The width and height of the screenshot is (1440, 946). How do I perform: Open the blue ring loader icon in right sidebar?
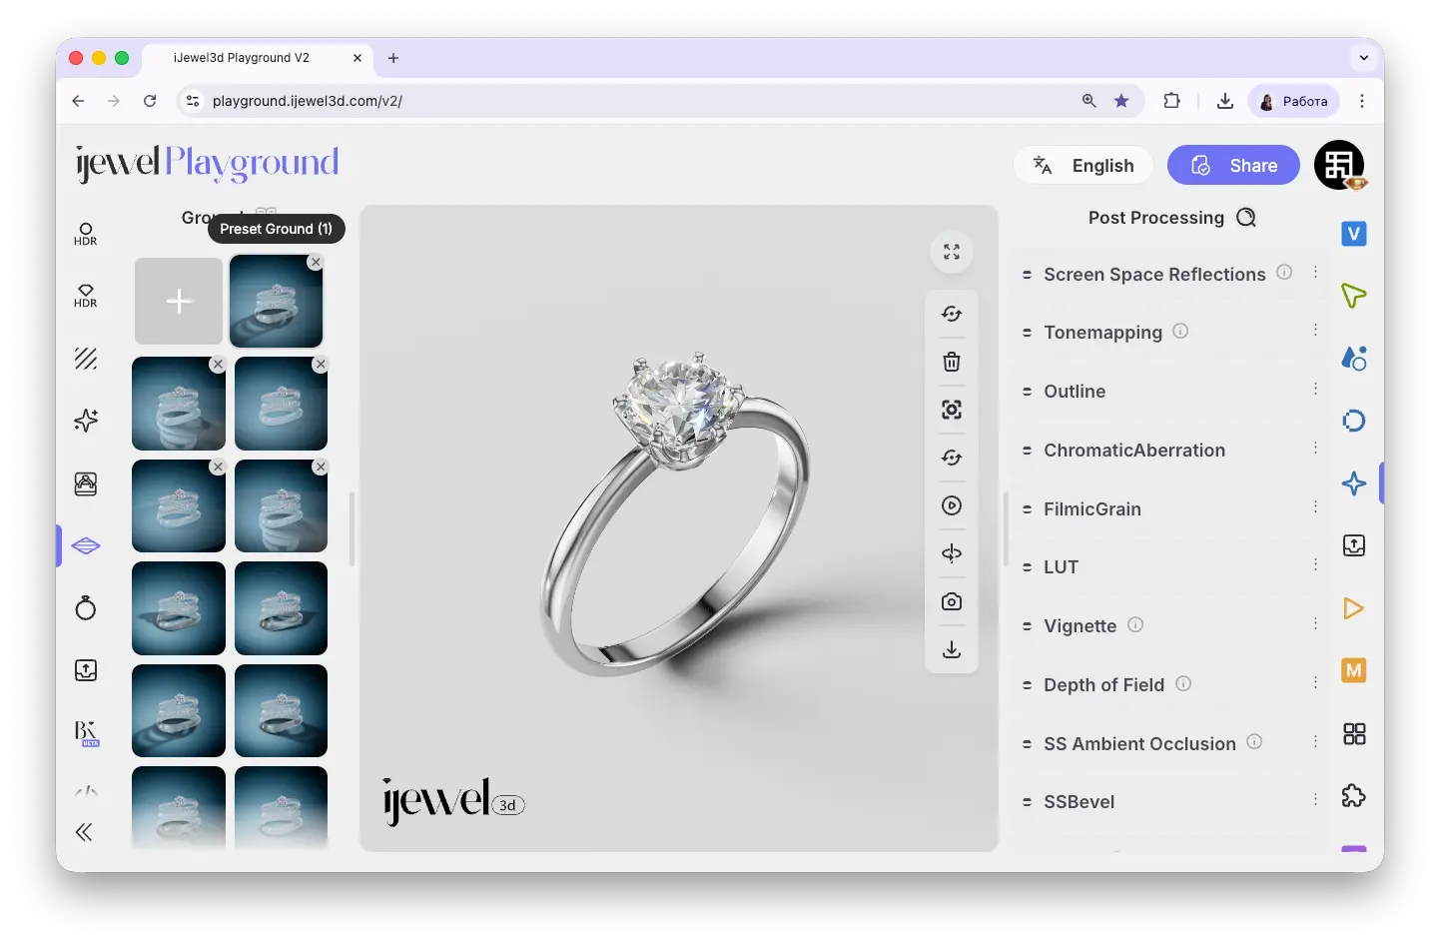click(x=1354, y=421)
